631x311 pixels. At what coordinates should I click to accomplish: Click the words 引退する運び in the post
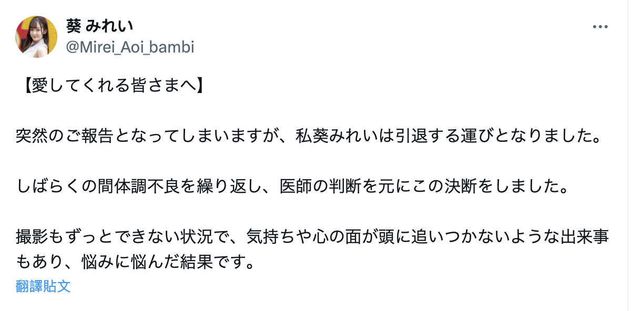click(x=437, y=137)
